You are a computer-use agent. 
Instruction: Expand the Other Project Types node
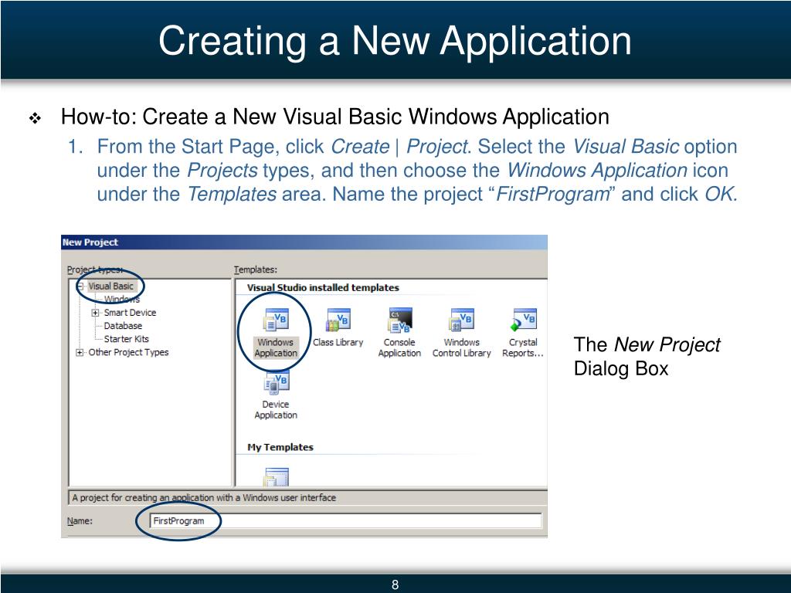pos(80,352)
